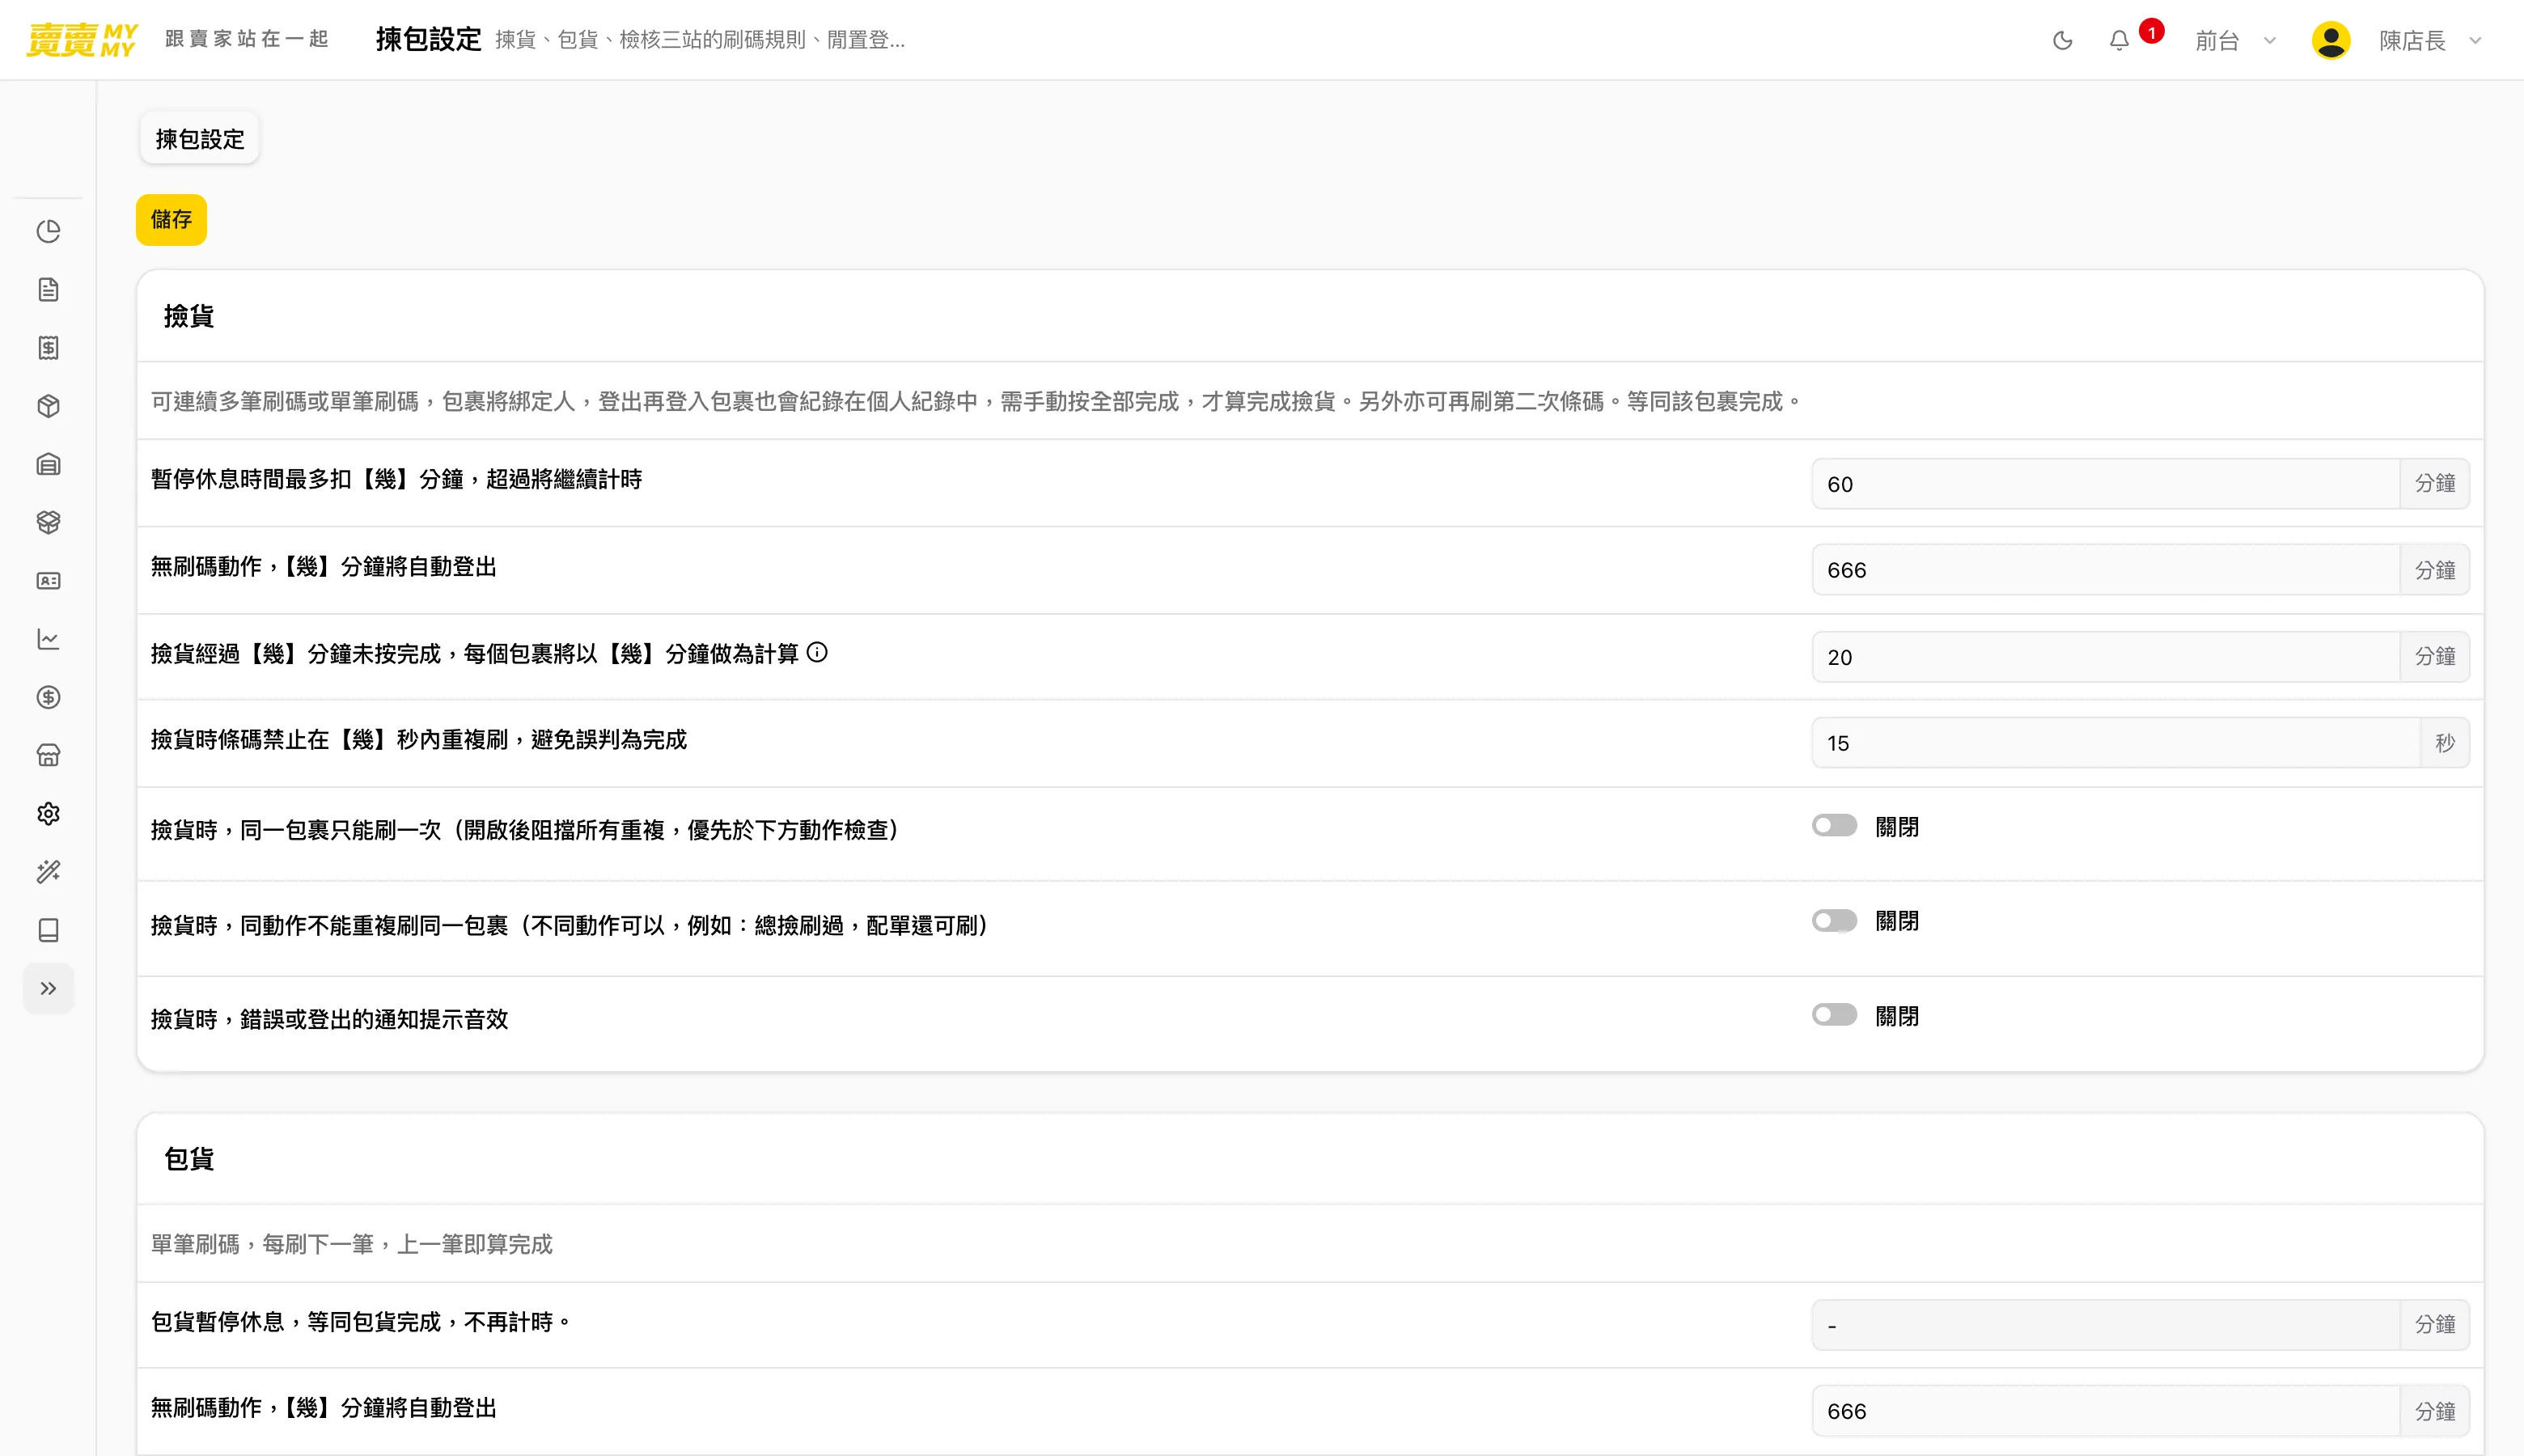Click the disabled 包貨暫停休息 minutes field

(x=2105, y=1325)
